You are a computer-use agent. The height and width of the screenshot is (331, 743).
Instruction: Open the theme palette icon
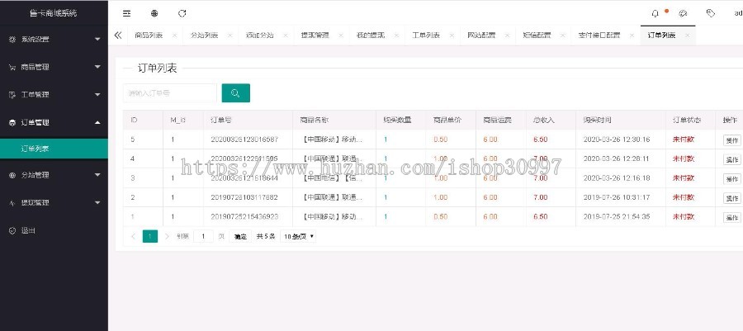click(683, 13)
